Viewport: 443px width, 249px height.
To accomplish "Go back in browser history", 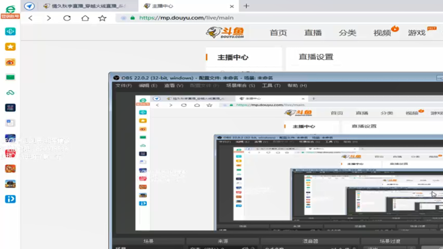I will tap(30, 18).
